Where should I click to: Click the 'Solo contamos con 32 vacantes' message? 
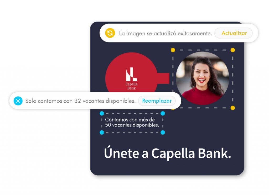click(80, 101)
